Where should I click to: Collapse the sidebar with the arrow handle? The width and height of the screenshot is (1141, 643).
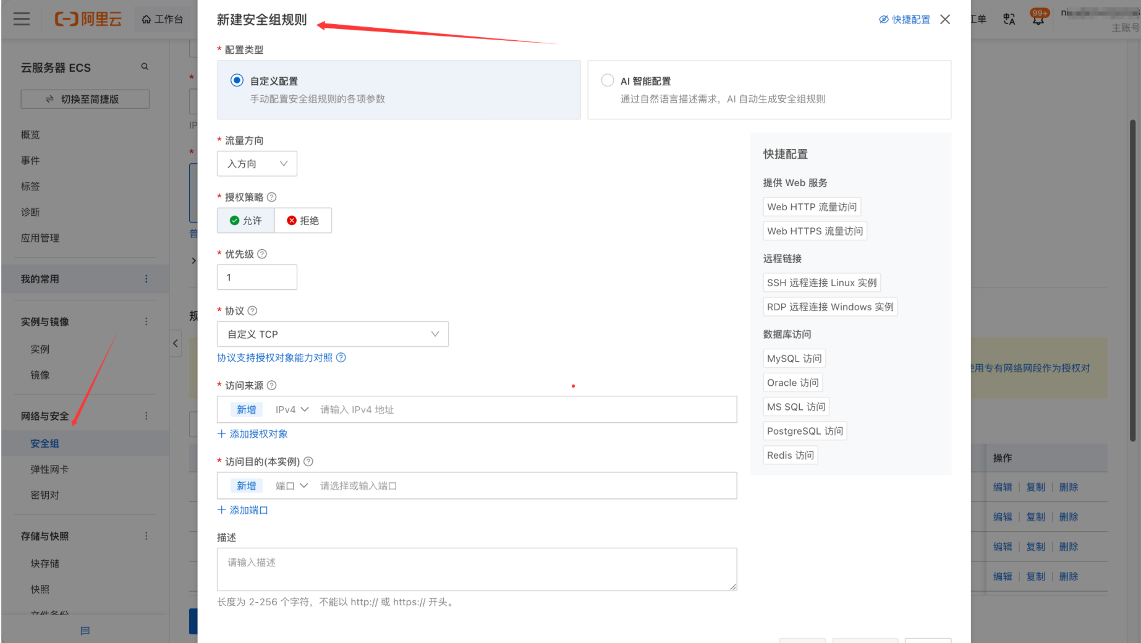(176, 343)
